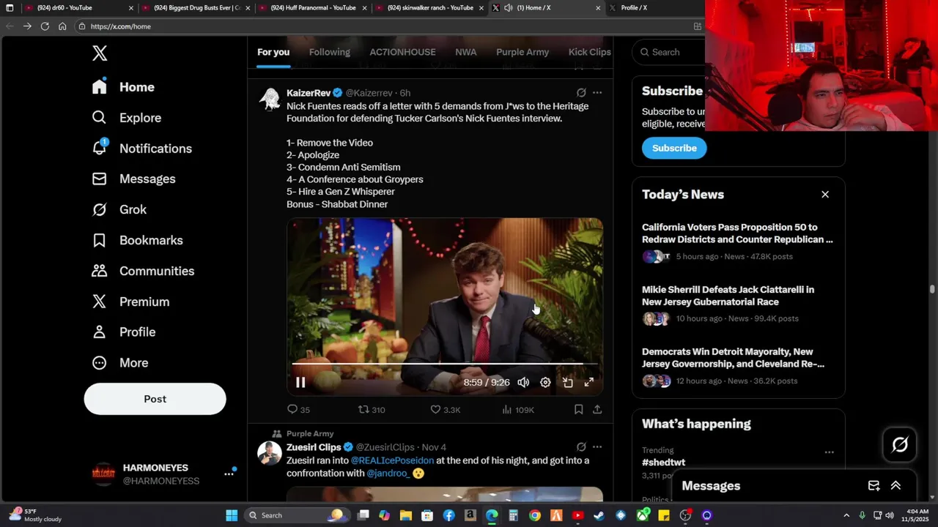Open Home from the sidebar

point(123,87)
